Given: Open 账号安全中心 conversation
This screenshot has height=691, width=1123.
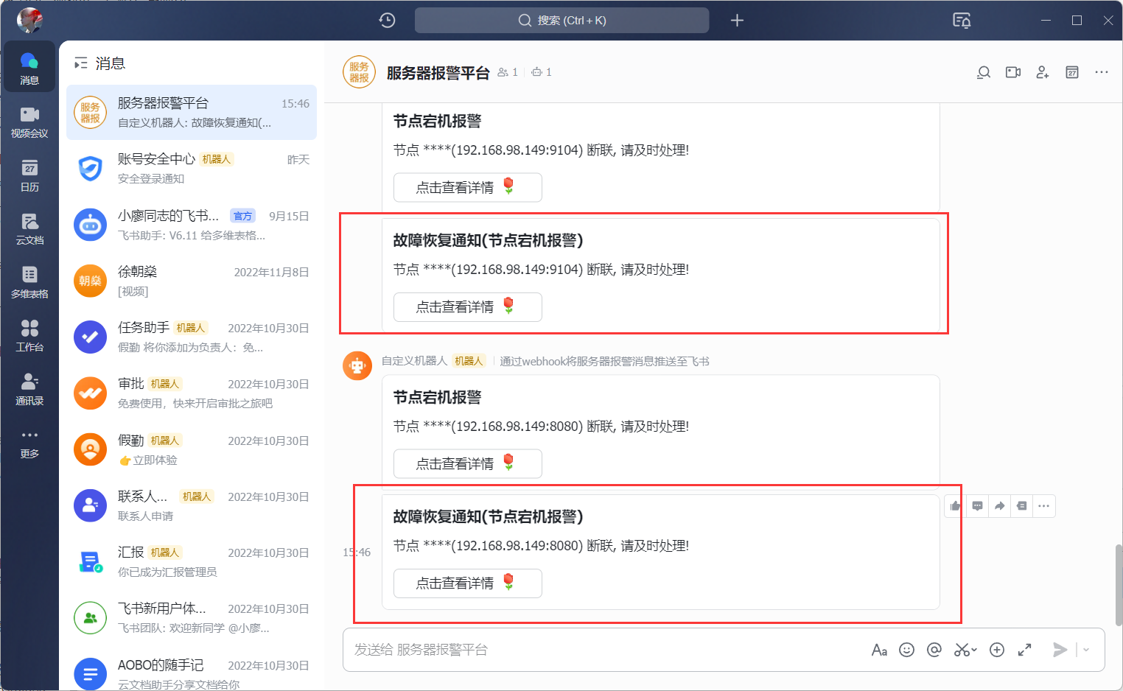Looking at the screenshot, I should (192, 169).
